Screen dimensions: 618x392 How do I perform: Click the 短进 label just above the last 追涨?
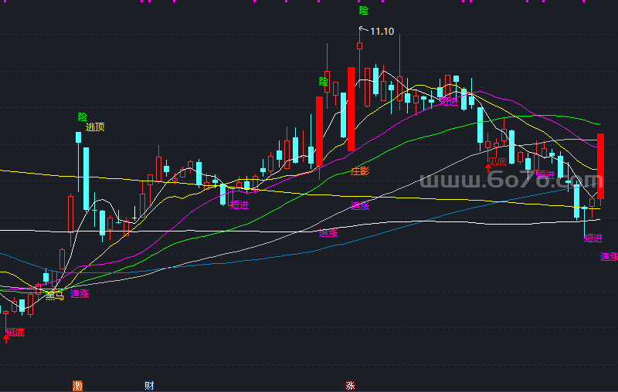(x=593, y=238)
